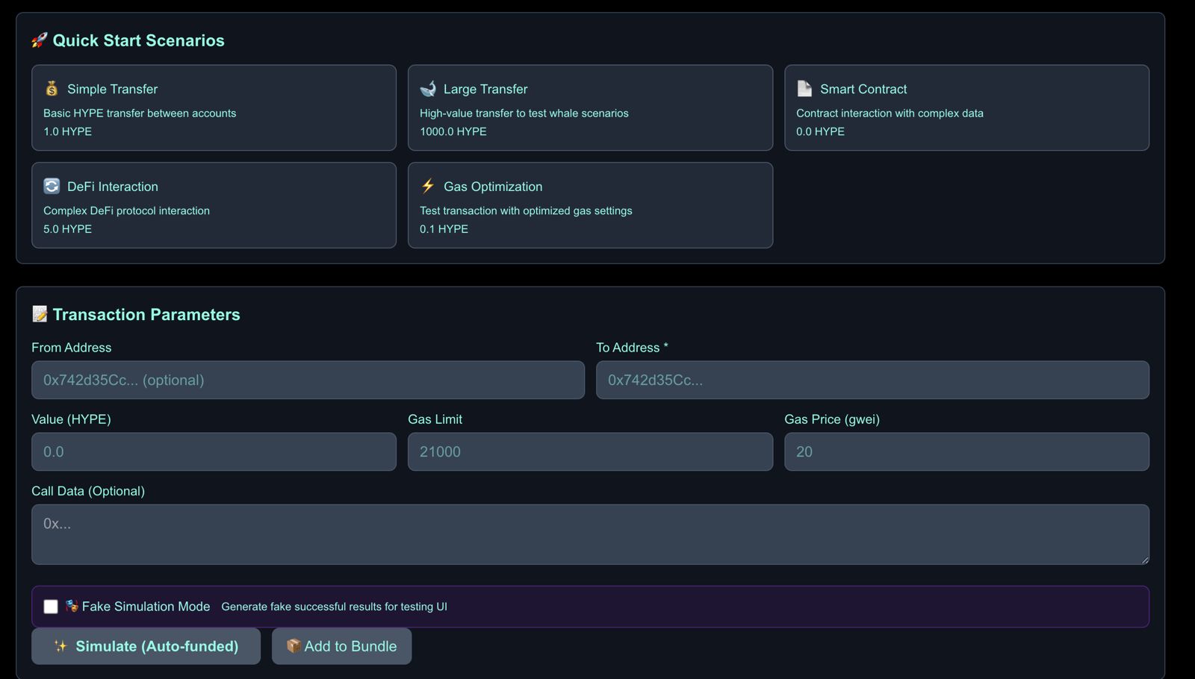Click the money bag icon on Simple Transfer
This screenshot has height=679, width=1195.
point(52,89)
